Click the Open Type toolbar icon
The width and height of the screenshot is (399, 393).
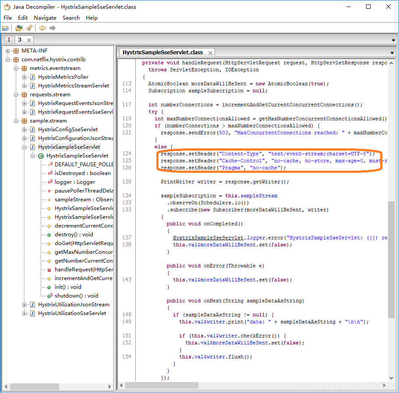coord(19,28)
